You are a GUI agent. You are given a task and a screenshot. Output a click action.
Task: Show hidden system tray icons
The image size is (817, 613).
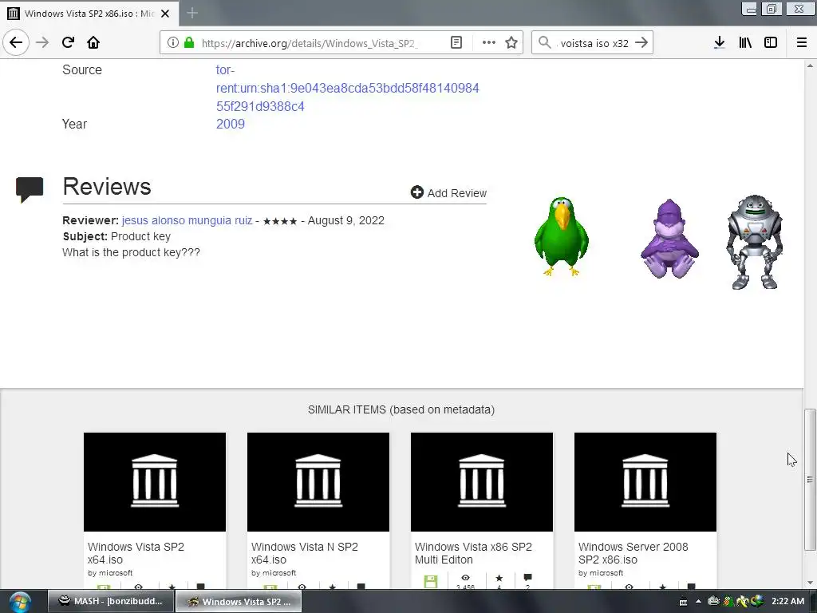pyautogui.click(x=698, y=602)
